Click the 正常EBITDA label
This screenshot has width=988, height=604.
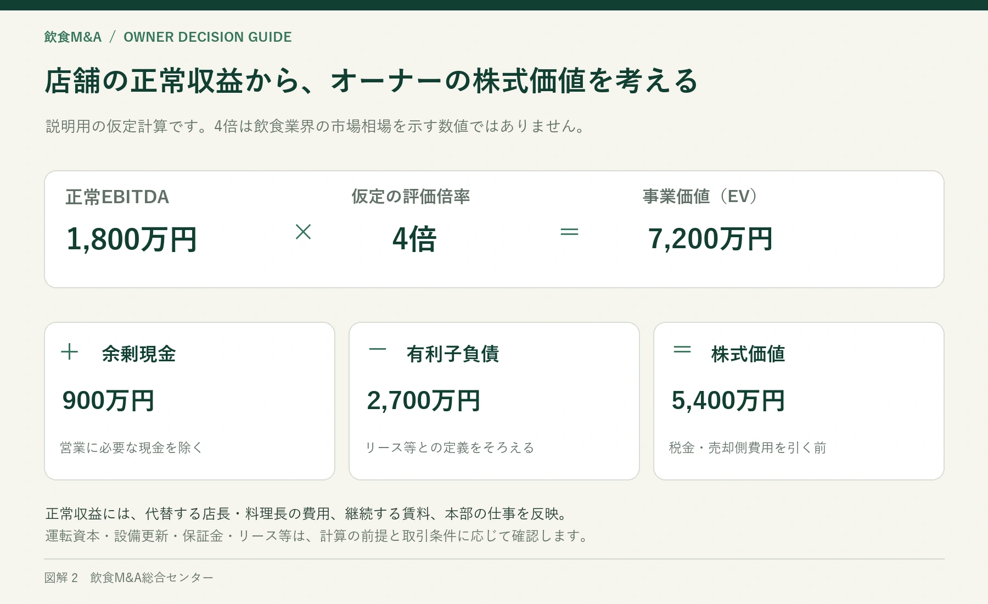click(117, 197)
